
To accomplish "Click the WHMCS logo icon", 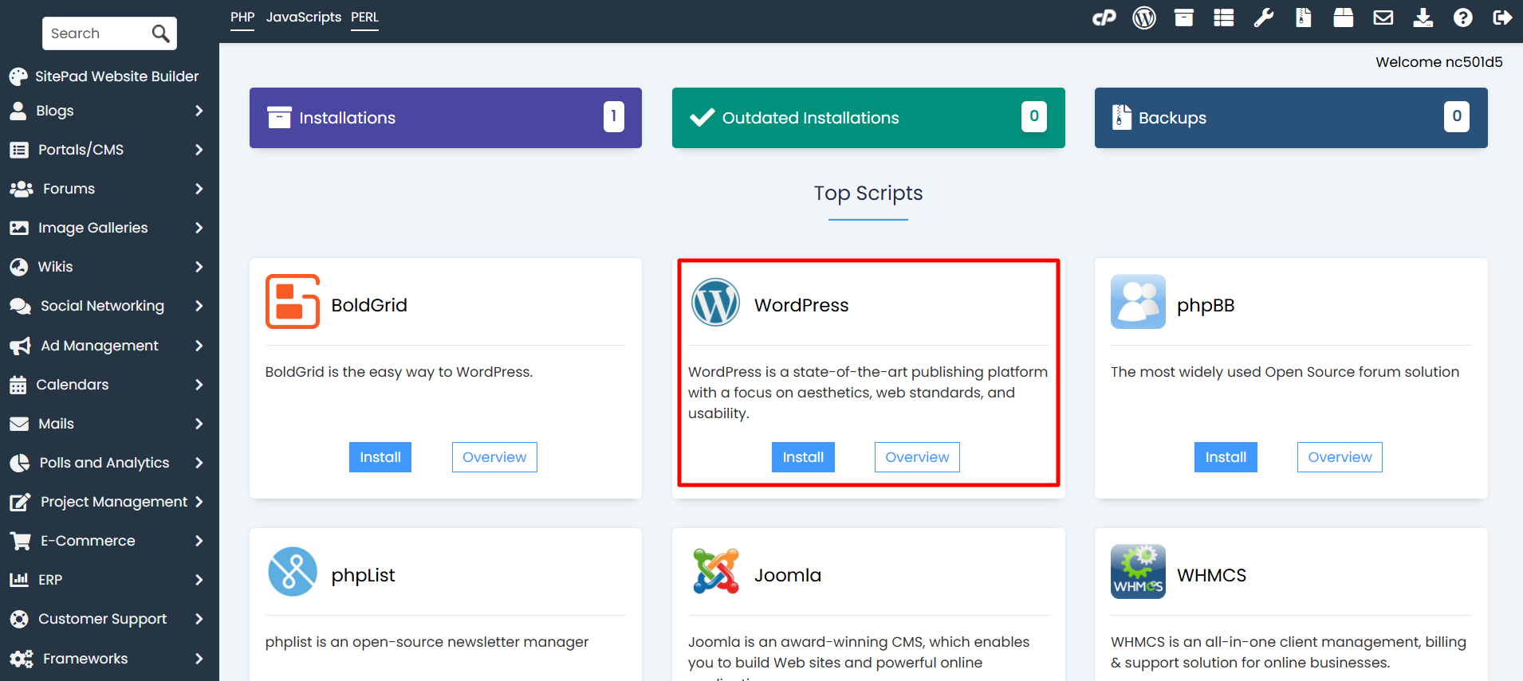I will (1138, 572).
